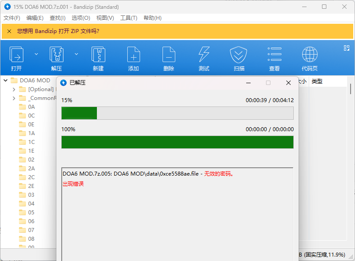355x261 pixels.
Task: Expand the [Optional] folder node
Action: pos(14,89)
